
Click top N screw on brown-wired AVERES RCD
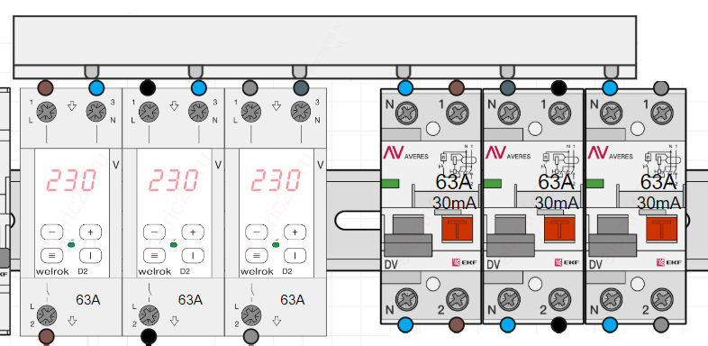tap(406, 114)
